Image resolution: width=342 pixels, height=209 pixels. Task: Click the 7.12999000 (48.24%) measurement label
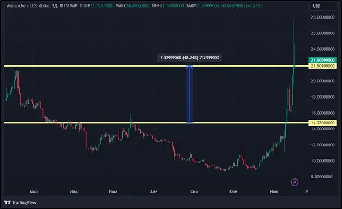[190, 58]
